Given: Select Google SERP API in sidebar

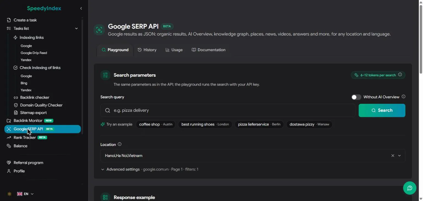Looking at the screenshot, I should pyautogui.click(x=43, y=129).
